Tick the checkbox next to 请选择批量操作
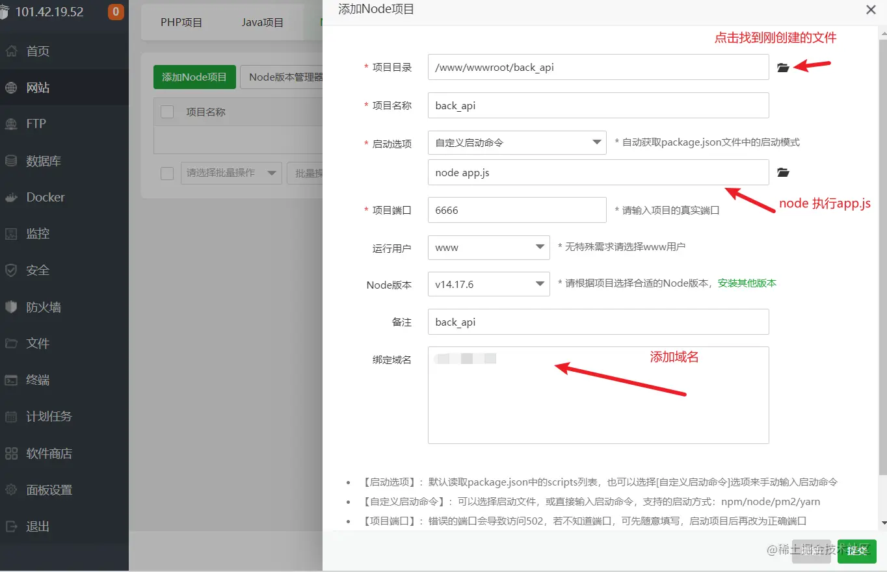The width and height of the screenshot is (887, 572). click(167, 173)
